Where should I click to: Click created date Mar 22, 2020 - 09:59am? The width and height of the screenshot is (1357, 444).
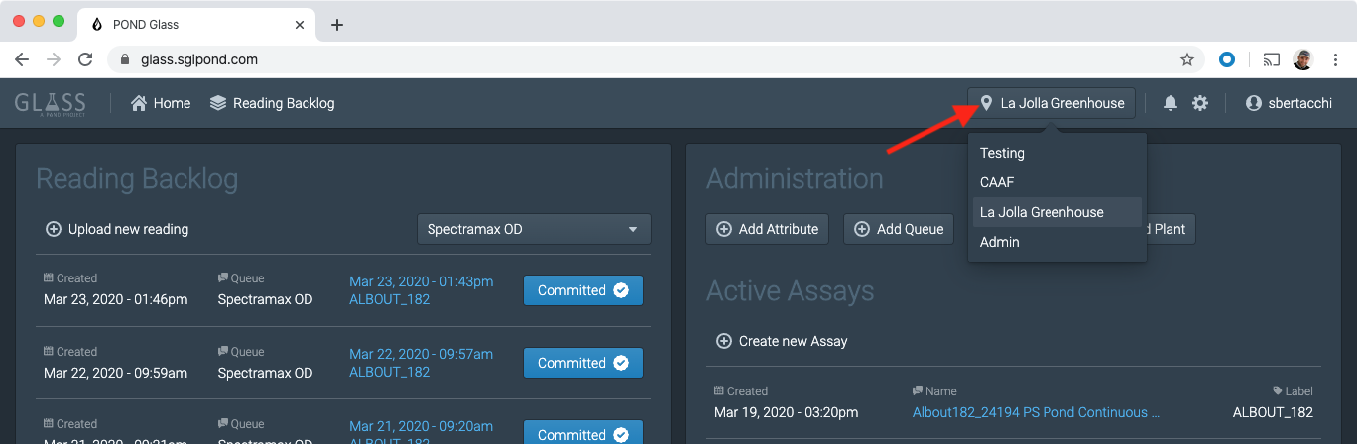point(115,373)
